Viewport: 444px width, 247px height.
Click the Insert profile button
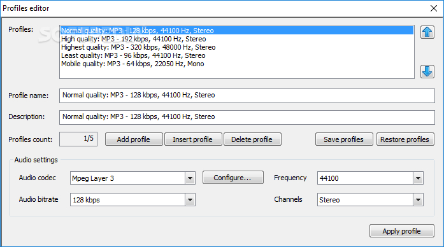[x=193, y=139]
